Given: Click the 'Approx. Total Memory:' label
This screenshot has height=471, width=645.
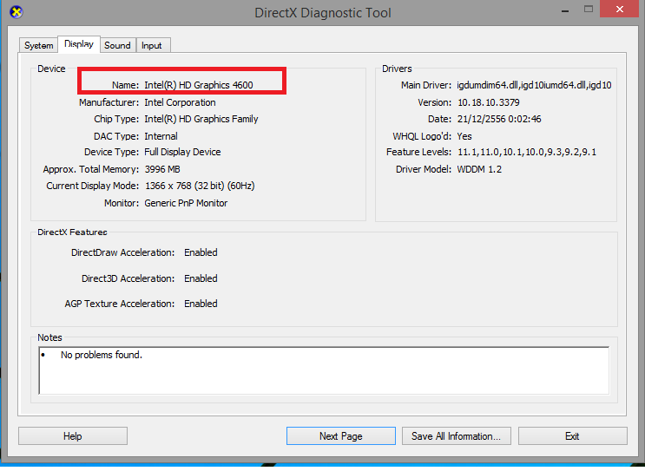Looking at the screenshot, I should (x=91, y=169).
